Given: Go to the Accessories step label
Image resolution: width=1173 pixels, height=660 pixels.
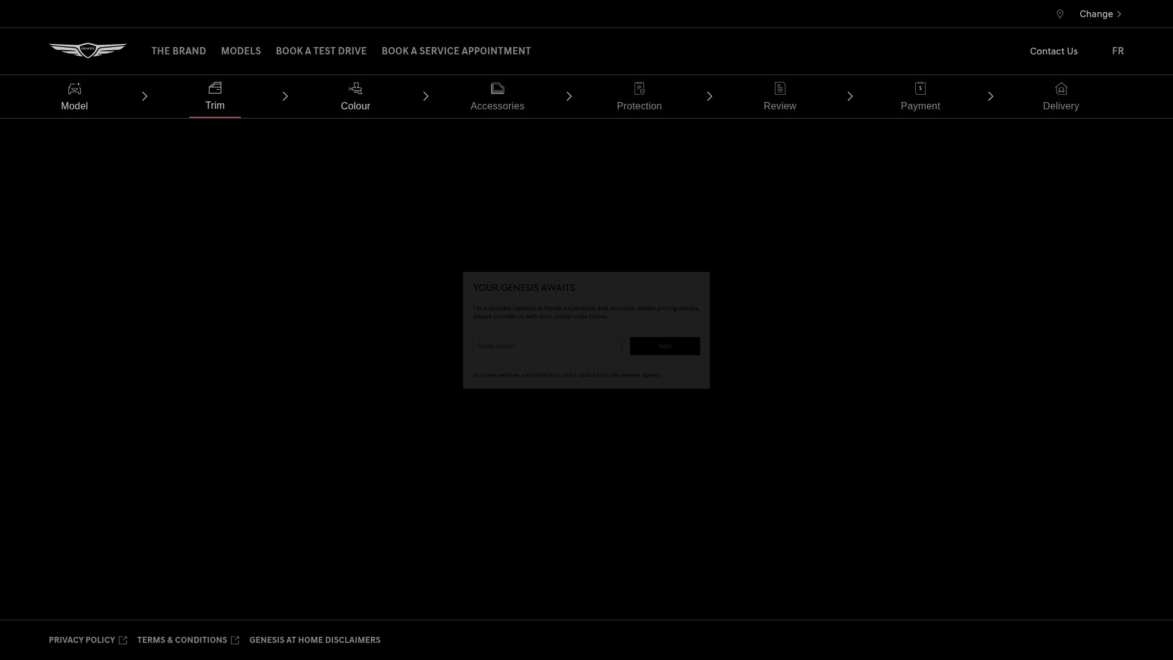Looking at the screenshot, I should tap(497, 106).
